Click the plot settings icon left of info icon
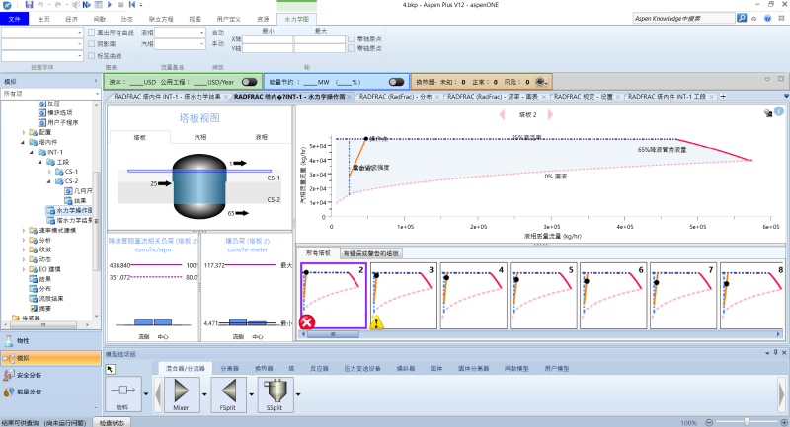The image size is (790, 427). [x=768, y=113]
